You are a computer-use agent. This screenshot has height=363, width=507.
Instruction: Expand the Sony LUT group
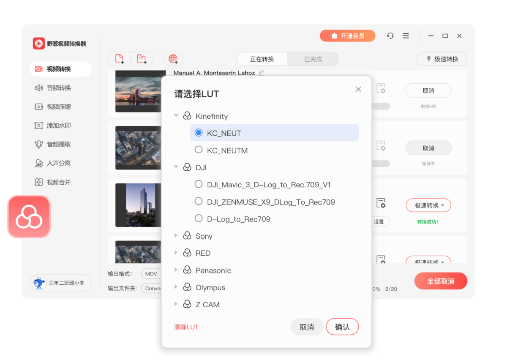pos(176,236)
